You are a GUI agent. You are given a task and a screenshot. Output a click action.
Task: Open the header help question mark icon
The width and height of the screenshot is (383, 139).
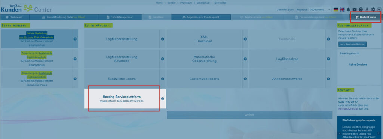361,9
